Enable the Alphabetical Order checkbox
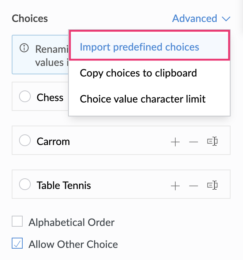 click(17, 222)
